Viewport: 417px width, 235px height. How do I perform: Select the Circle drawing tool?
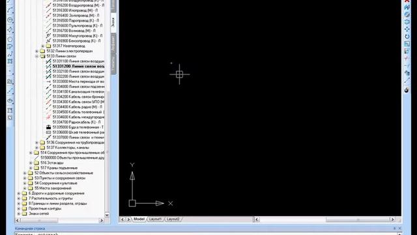(x=10, y=20)
